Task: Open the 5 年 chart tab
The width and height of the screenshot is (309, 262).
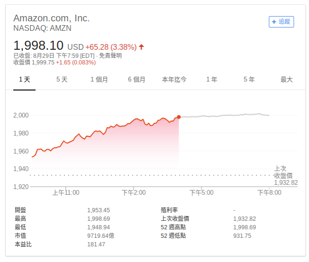Action: pos(249,80)
